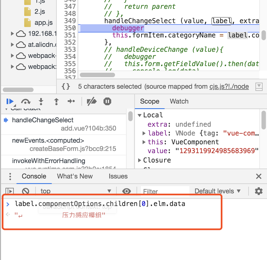
Task: Open the What's New tab
Action: 75,176
